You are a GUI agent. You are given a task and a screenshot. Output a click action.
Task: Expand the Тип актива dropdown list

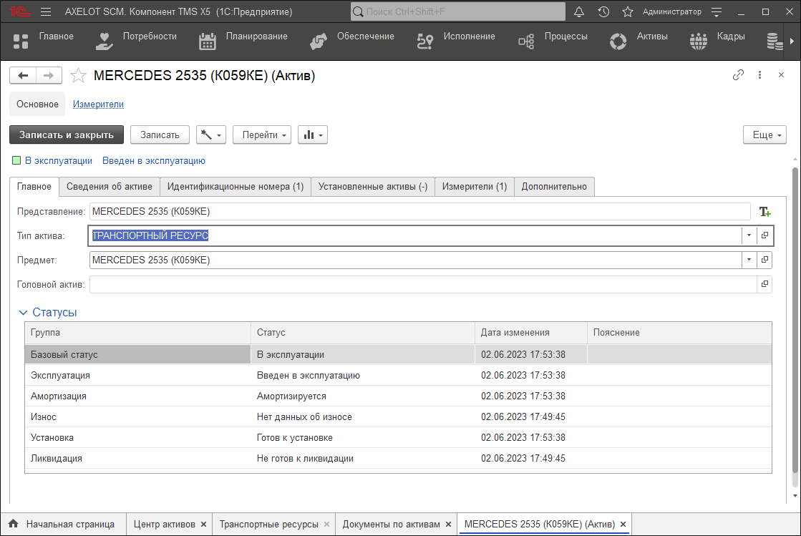coord(749,235)
